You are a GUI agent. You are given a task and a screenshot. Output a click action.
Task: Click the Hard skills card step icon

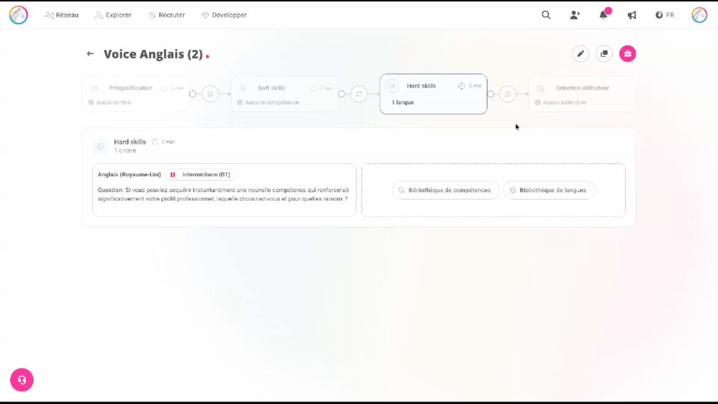(392, 86)
